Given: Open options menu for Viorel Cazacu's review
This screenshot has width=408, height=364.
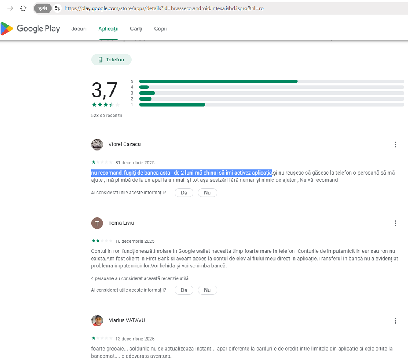Looking at the screenshot, I should coord(395,145).
